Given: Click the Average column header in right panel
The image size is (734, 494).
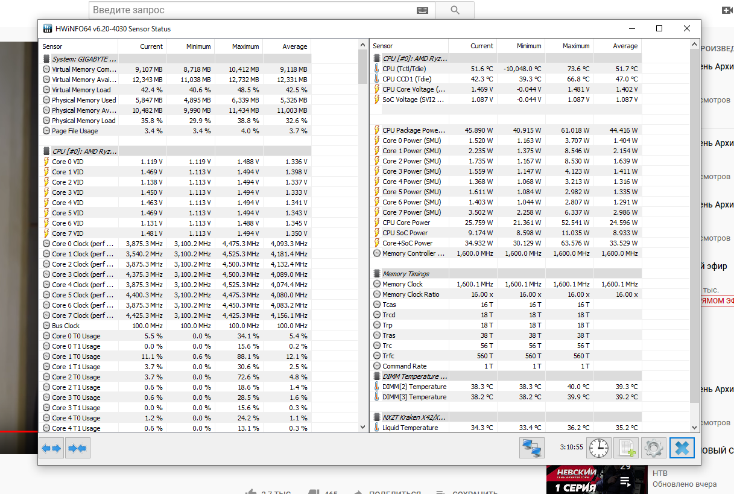Looking at the screenshot, I should [617, 46].
